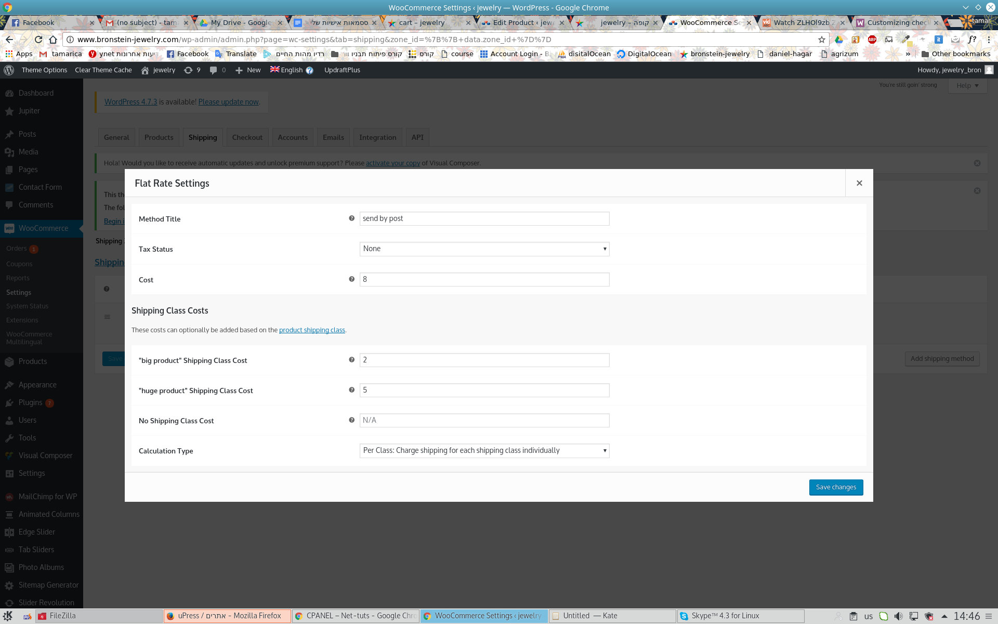Click the WooCommerce sidebar icon

[9, 228]
